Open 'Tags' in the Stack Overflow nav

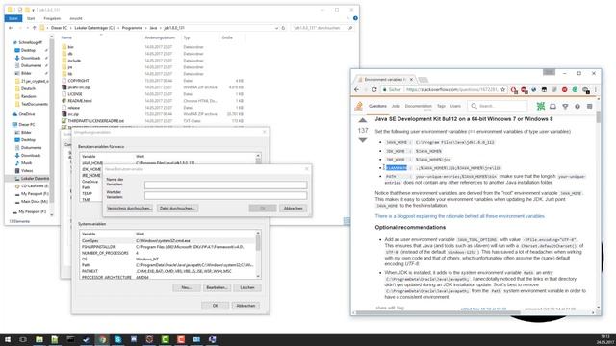[441, 106]
